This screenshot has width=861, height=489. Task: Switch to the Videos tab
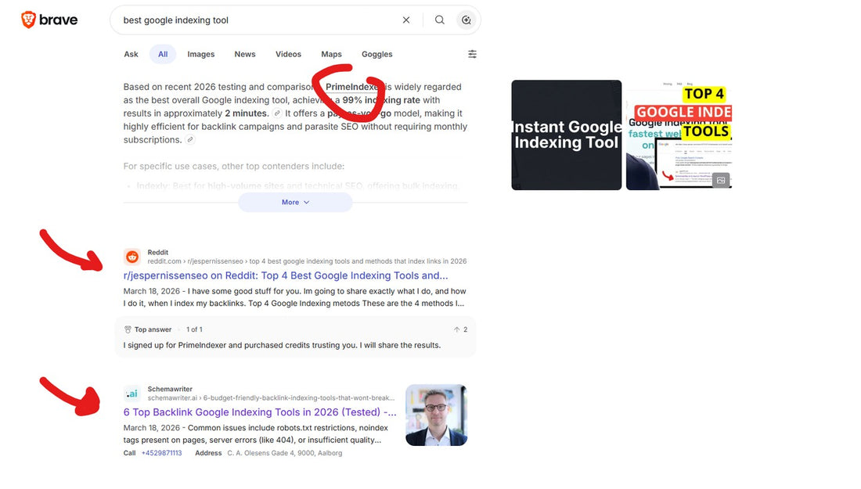288,54
